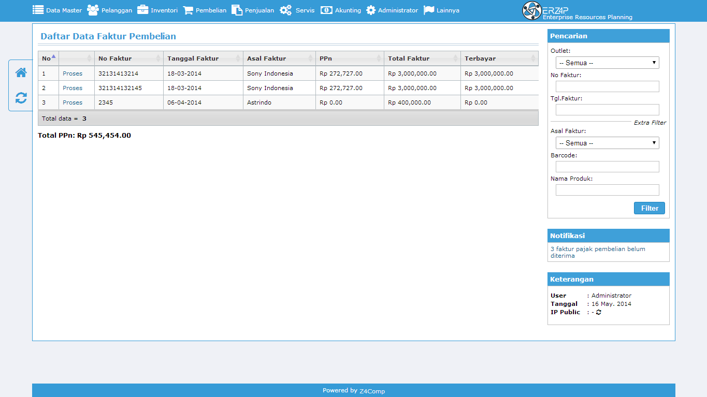Screen dimensions: 707x397
Task: Focus the Tgl.Faktur date field
Action: [607, 110]
